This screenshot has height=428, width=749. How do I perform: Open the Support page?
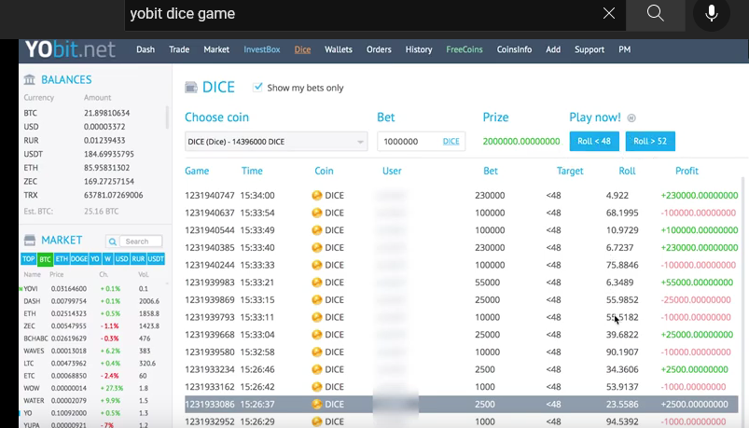[589, 49]
